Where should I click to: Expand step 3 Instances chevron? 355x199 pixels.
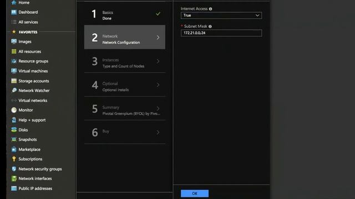click(x=158, y=61)
